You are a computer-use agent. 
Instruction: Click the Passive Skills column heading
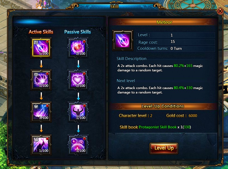click(x=78, y=32)
